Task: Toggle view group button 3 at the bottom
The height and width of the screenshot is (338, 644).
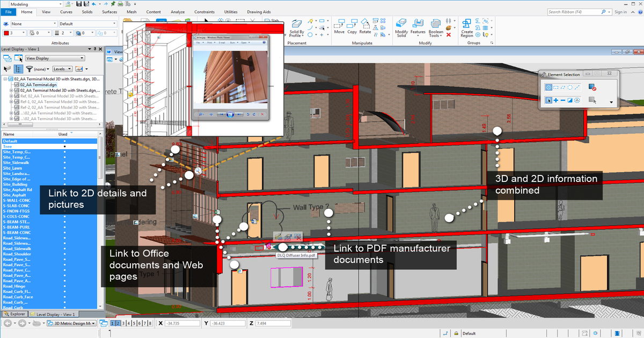Action: 123,323
